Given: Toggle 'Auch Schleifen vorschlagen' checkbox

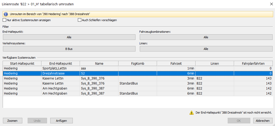Looking at the screenshot, I should (79, 20).
